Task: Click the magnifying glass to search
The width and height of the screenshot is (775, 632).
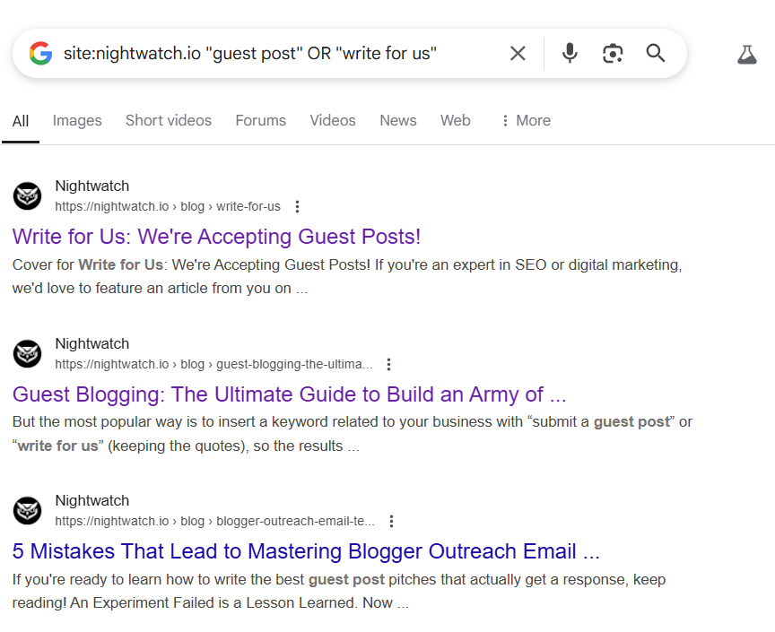Action: (656, 53)
